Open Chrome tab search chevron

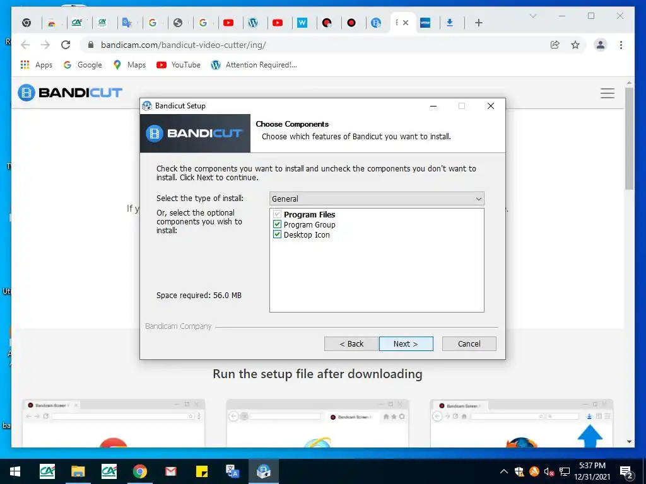pyautogui.click(x=532, y=16)
